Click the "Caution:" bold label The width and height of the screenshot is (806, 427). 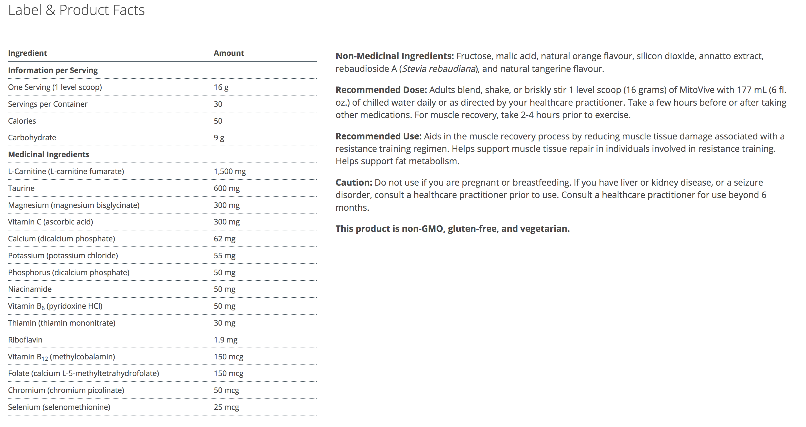[x=354, y=183]
